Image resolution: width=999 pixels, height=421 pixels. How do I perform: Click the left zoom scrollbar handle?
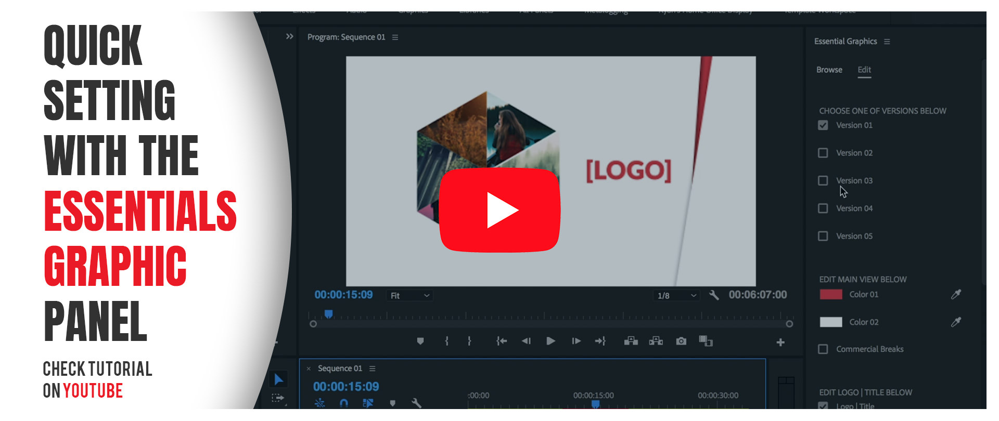pyautogui.click(x=313, y=324)
